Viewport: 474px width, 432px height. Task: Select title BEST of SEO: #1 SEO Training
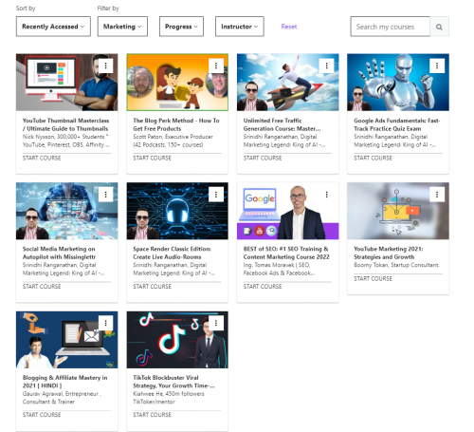tap(286, 253)
